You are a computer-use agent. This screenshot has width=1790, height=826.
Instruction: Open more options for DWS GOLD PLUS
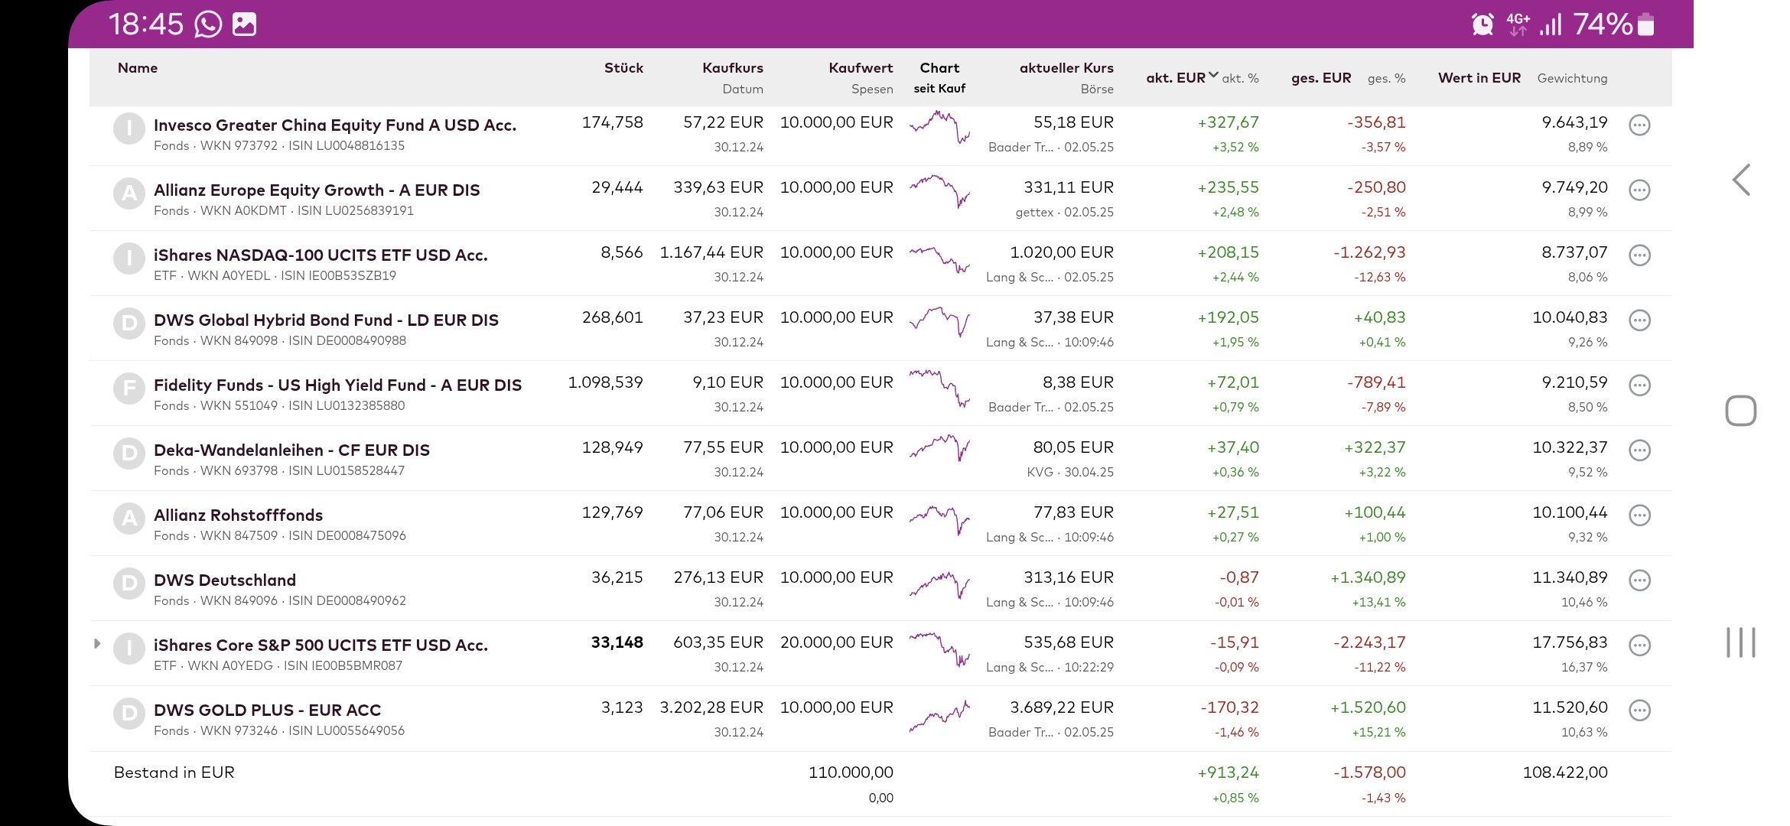click(1639, 711)
